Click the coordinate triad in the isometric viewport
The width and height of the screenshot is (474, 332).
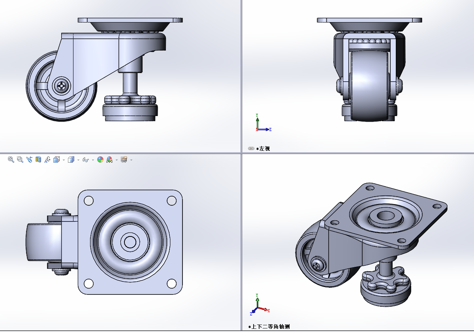pos(260,305)
